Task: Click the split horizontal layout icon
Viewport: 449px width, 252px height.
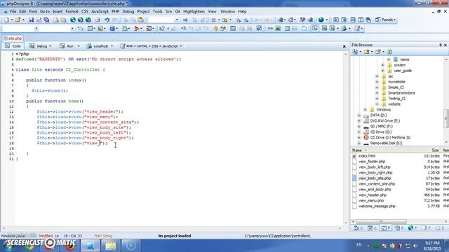Action: (353, 20)
